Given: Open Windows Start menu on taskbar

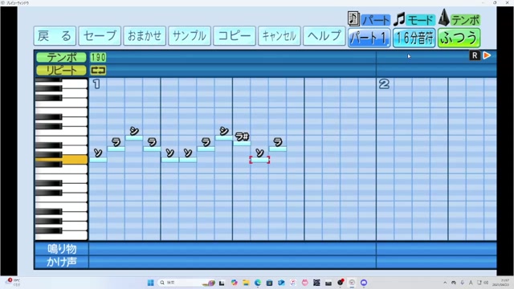Looking at the screenshot, I should [x=150, y=283].
